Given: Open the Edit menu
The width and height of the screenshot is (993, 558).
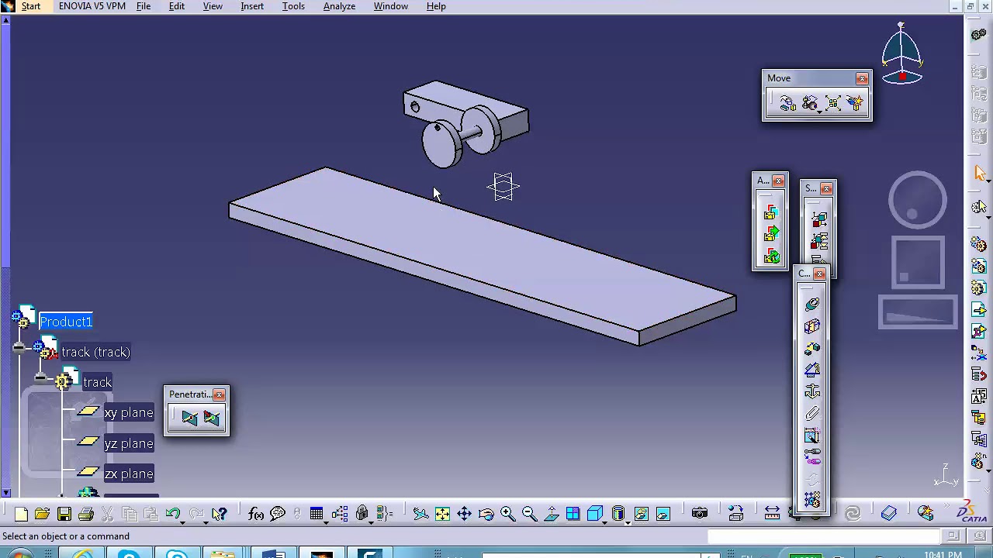Looking at the screenshot, I should (177, 6).
